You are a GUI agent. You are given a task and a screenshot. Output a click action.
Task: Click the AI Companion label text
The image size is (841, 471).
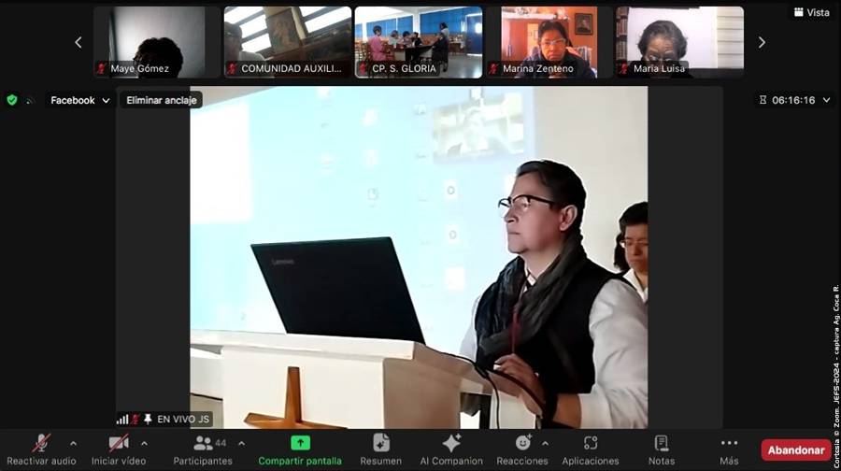click(451, 461)
